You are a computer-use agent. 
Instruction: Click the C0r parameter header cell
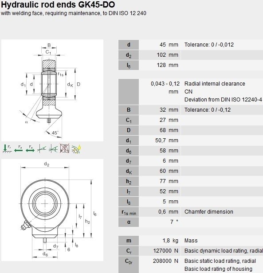[129, 265]
